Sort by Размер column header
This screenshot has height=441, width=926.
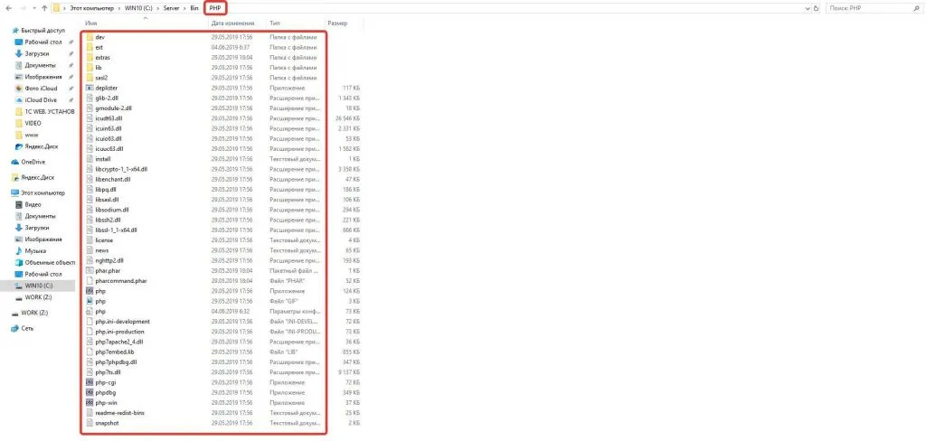tap(336, 23)
